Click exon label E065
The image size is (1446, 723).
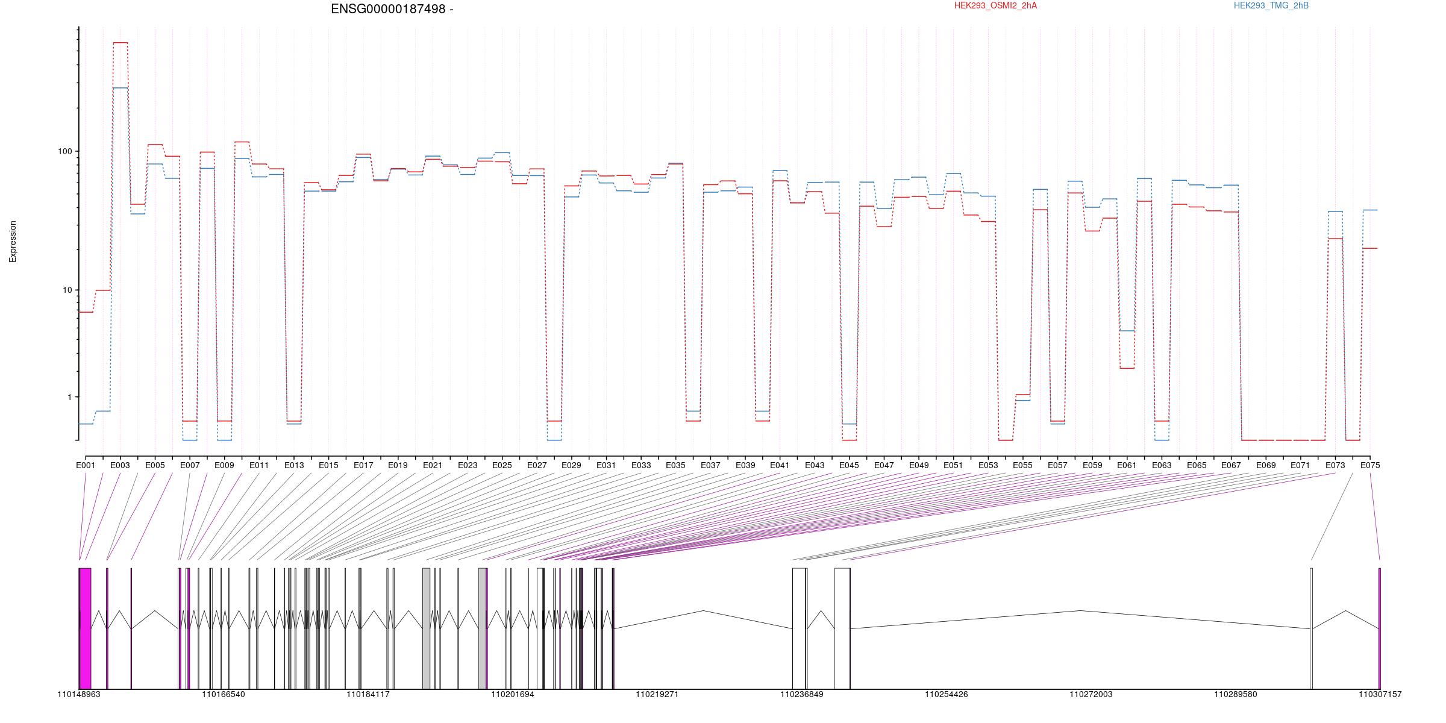(1197, 465)
